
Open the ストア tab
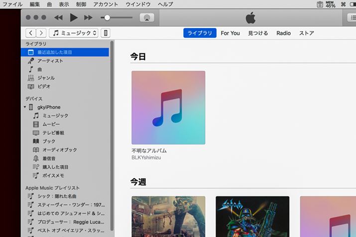[306, 33]
